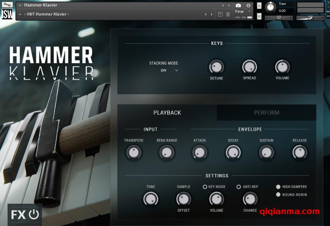Click the Spread knob

[x=250, y=67]
